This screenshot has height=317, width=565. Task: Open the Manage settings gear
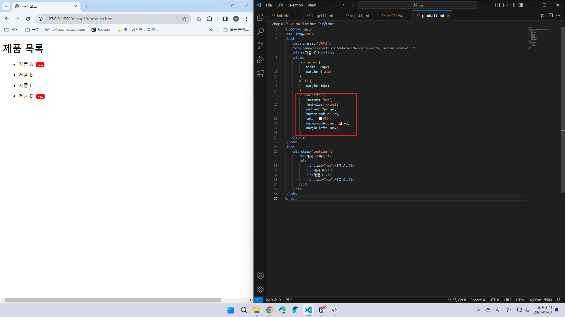(260, 289)
